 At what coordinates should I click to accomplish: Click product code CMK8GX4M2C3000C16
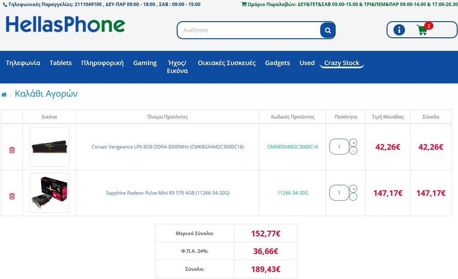tap(293, 147)
